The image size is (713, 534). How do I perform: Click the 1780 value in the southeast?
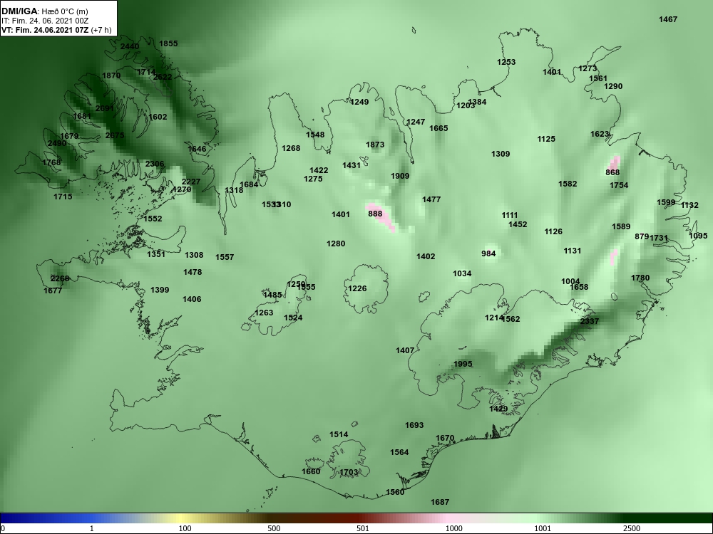point(640,278)
